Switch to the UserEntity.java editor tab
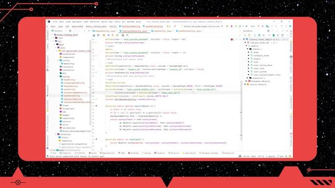335x188 pixels. pyautogui.click(x=162, y=31)
